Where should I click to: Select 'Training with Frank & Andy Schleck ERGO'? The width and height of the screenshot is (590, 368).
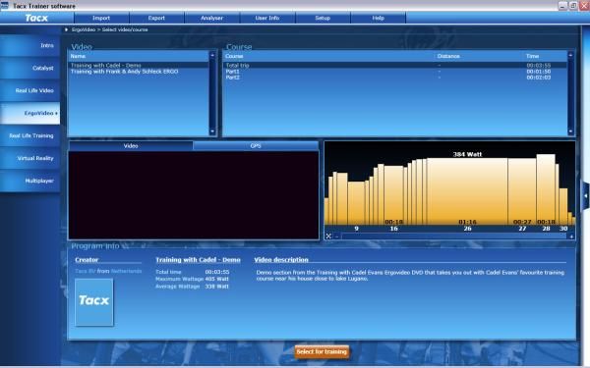[x=139, y=72]
